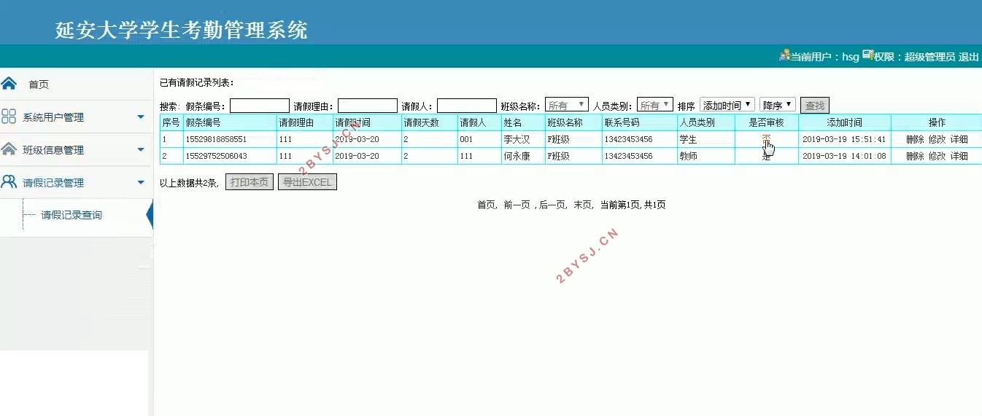The height and width of the screenshot is (416, 982).
Task: View 详细 for 李大汉 record
Action: click(959, 139)
